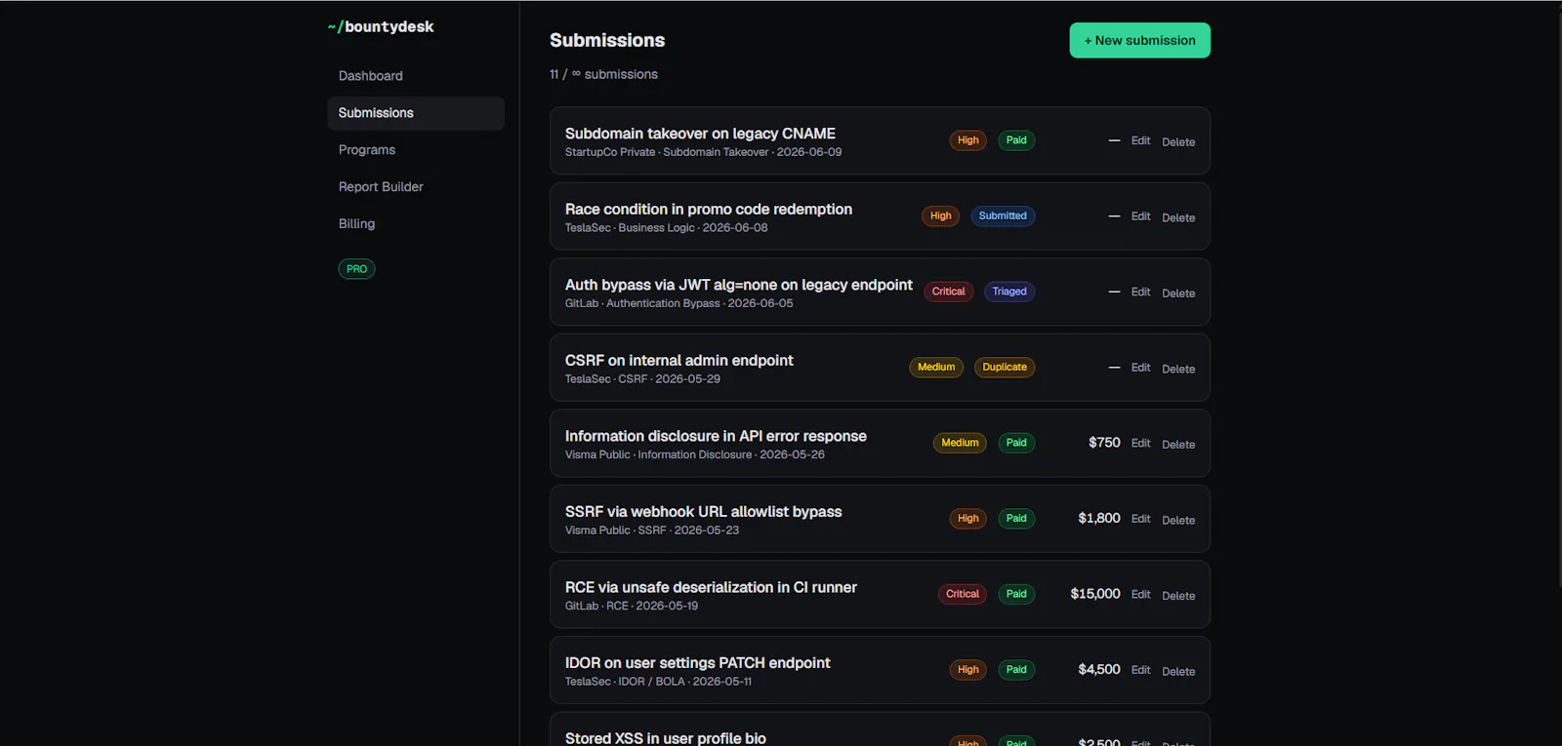Click StartupCo Private · Subdomain Takeover metadata line
This screenshot has height=746, width=1562.
click(x=703, y=152)
